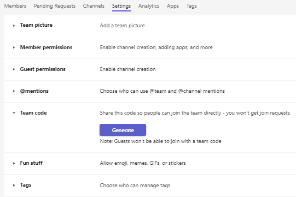Screen dimensions: 296x197
Task: Expand Tags settings section arrow
Action: tap(14, 185)
